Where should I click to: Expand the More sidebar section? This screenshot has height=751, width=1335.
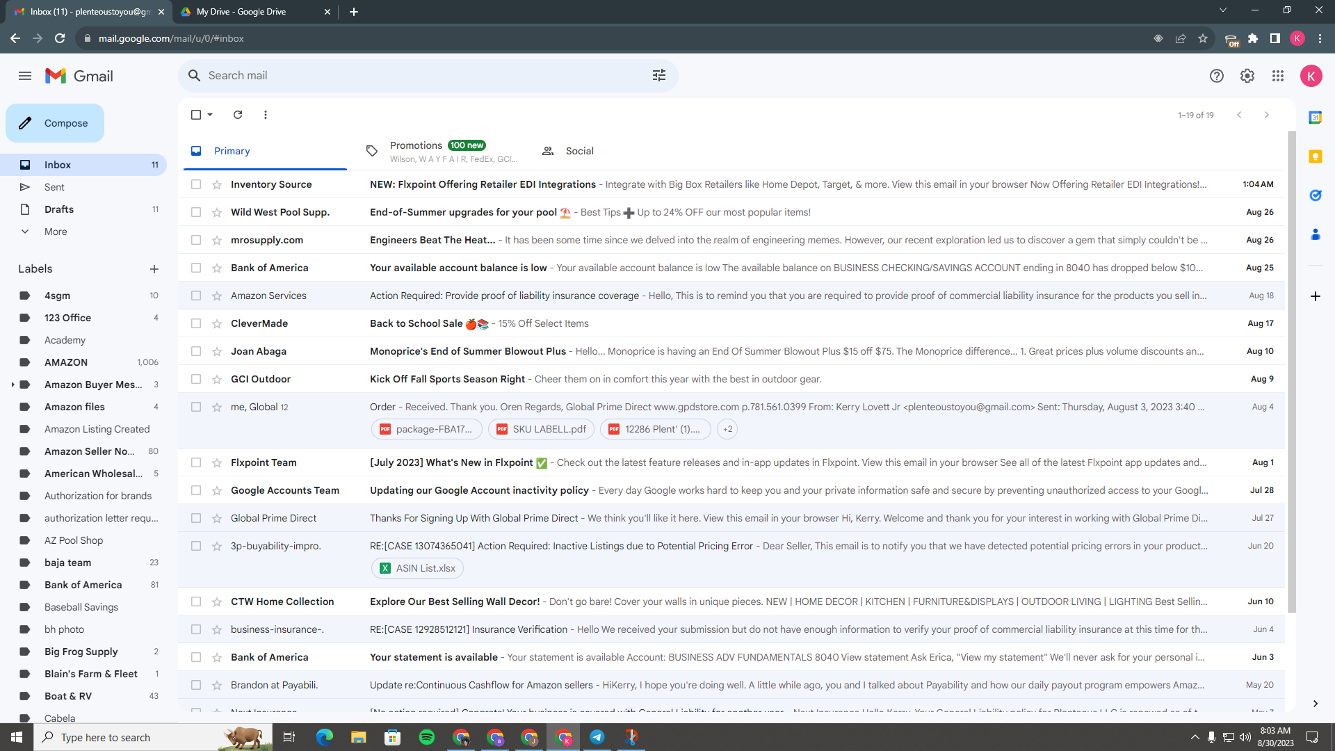(x=56, y=232)
